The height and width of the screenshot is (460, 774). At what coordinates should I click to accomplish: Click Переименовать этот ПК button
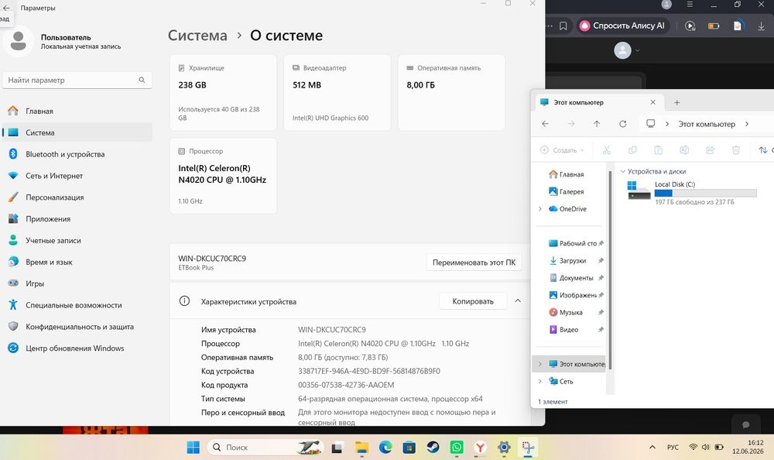point(474,263)
